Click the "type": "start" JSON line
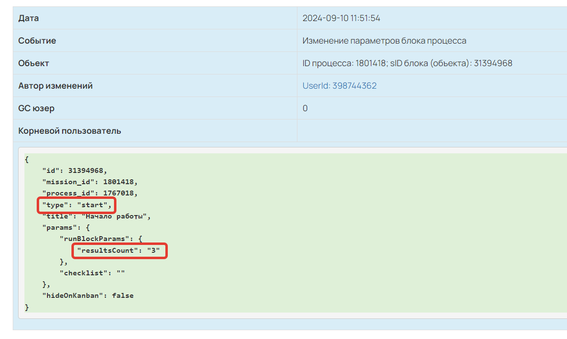The height and width of the screenshot is (339, 567). coord(77,205)
